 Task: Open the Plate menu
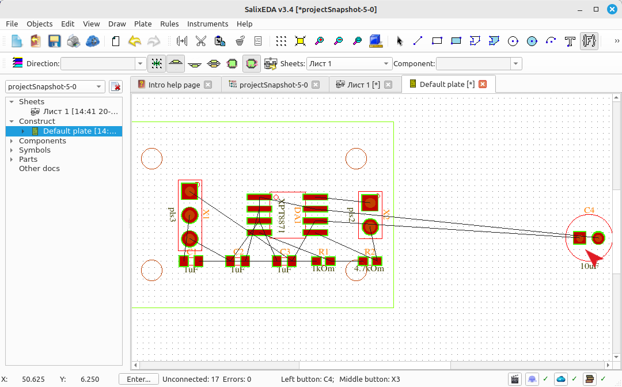(x=143, y=24)
